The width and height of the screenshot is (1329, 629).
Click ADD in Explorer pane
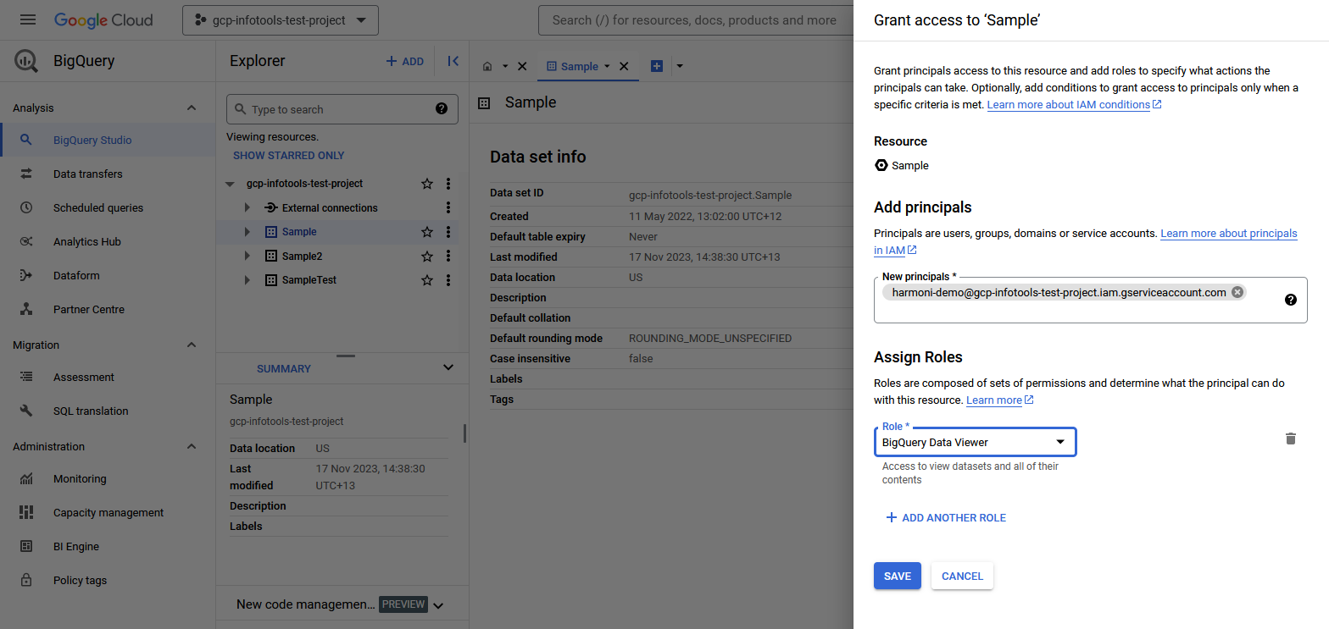pos(404,61)
